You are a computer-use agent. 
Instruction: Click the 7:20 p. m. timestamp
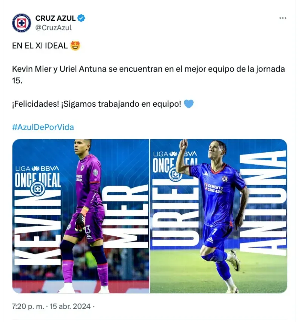pos(28,306)
